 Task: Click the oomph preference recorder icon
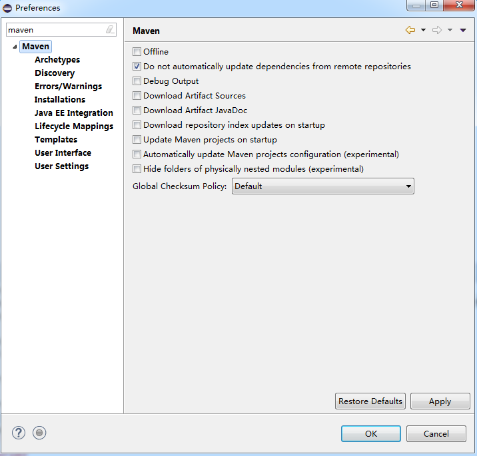coord(39,433)
